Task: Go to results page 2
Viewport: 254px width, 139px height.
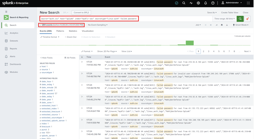Action: (203, 51)
